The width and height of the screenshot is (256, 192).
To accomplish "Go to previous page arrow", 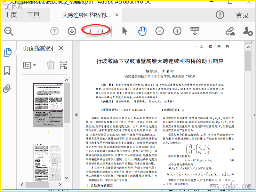I will click(54, 31).
